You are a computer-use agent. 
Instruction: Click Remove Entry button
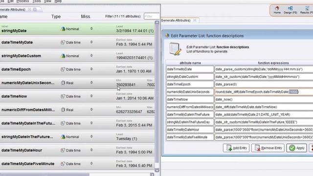coord(268,148)
